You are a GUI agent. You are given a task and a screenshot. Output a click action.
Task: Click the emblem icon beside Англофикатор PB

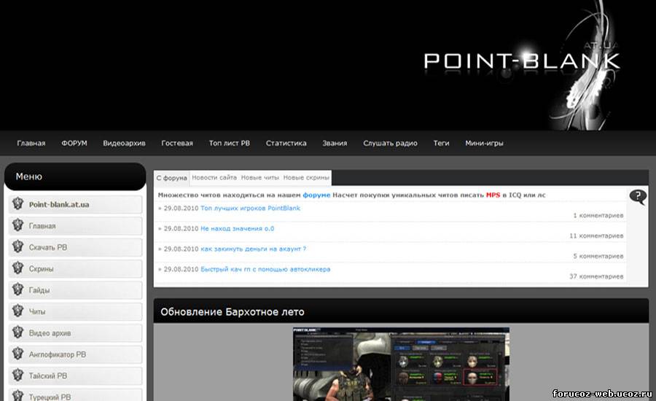click(17, 354)
